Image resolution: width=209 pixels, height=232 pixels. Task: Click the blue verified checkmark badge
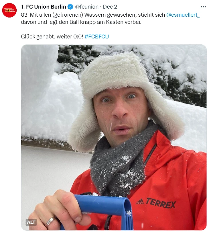pos(70,7)
